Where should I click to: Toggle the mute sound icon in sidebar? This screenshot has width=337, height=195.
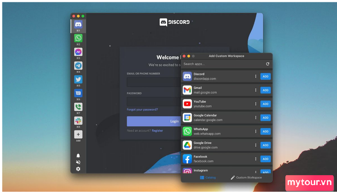tap(78, 162)
